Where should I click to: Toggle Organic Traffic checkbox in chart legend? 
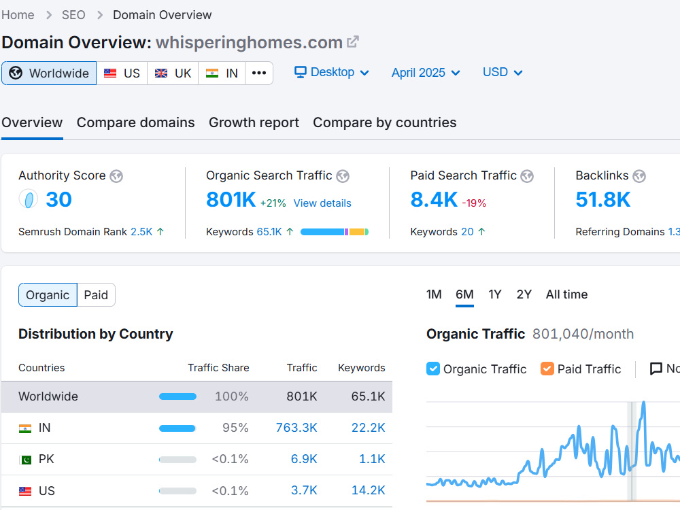click(x=432, y=369)
